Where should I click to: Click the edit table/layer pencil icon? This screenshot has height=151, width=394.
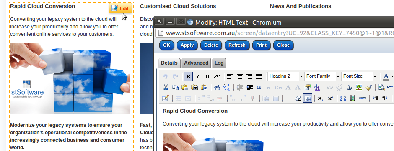165,98
